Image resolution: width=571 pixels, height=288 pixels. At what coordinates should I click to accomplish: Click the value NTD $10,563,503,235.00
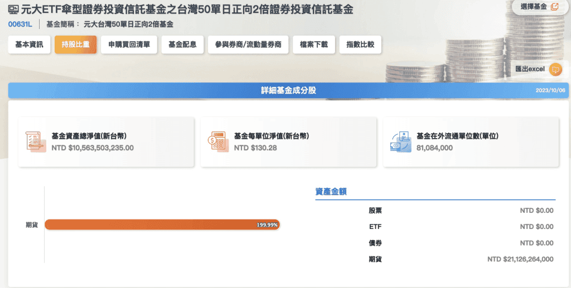coord(93,148)
